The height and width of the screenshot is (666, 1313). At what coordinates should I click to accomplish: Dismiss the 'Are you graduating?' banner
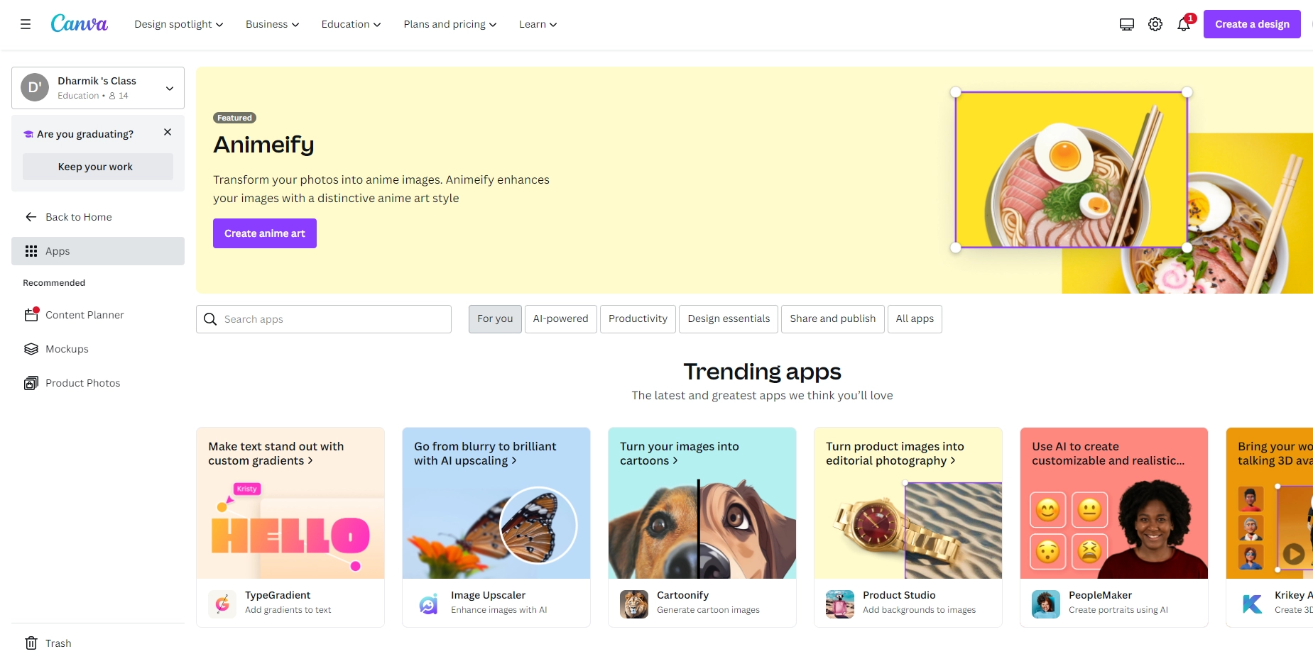168,133
